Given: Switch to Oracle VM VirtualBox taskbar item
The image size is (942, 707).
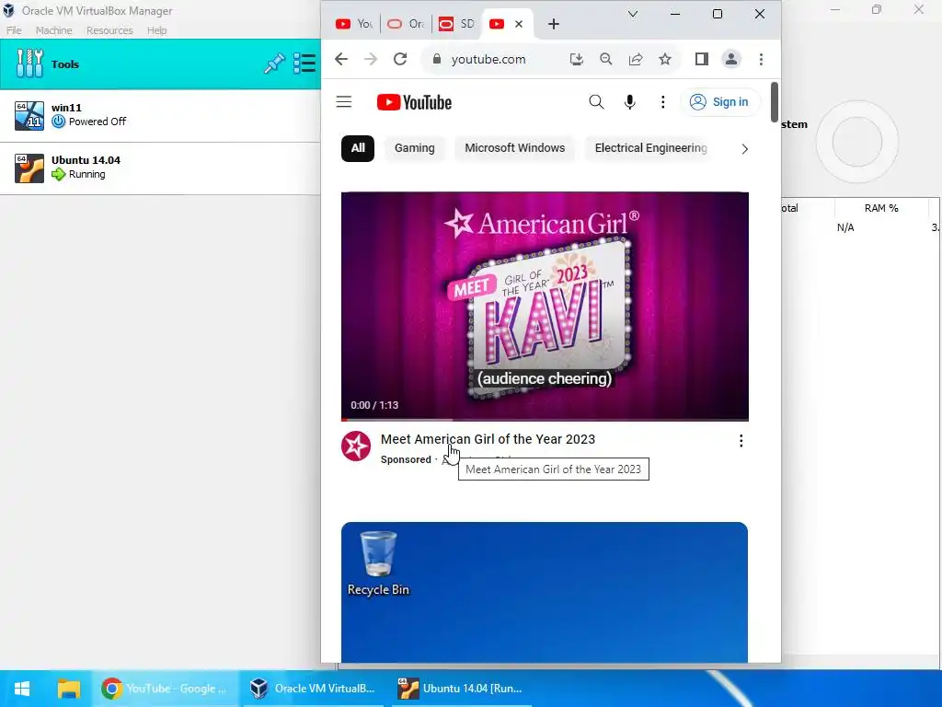Looking at the screenshot, I should pyautogui.click(x=313, y=689).
